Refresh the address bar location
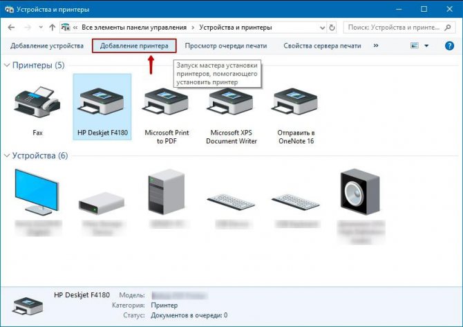The width and height of the screenshot is (463, 327). tap(332, 28)
